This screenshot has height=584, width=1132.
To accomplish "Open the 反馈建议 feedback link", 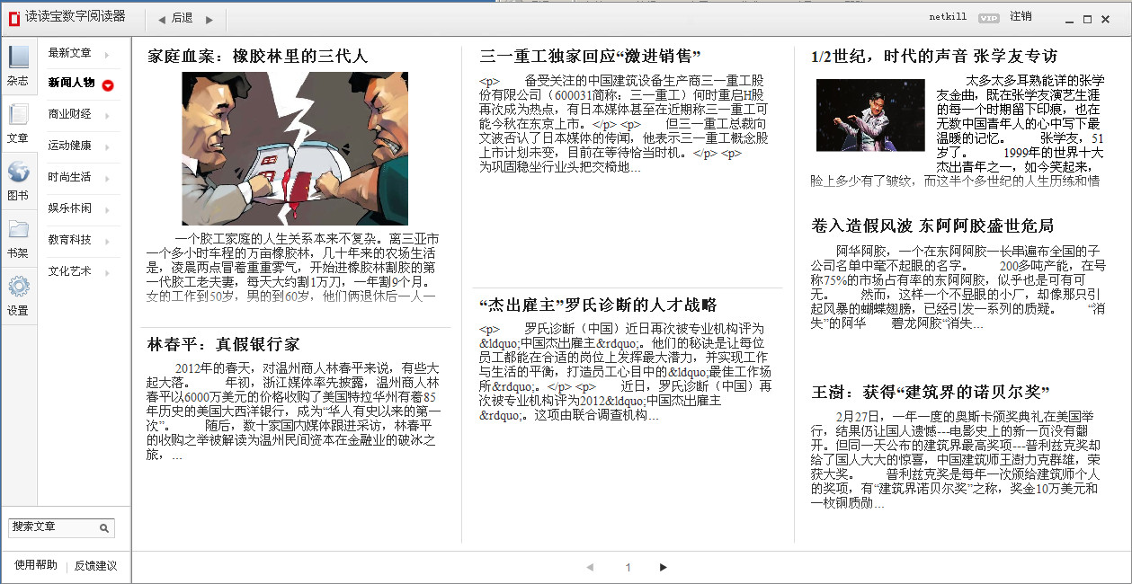I will point(95,566).
